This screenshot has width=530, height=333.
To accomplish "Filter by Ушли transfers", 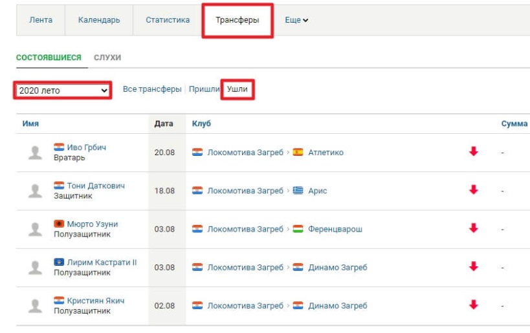I will click(237, 89).
